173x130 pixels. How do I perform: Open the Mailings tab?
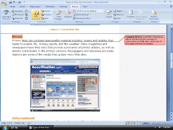(63, 7)
